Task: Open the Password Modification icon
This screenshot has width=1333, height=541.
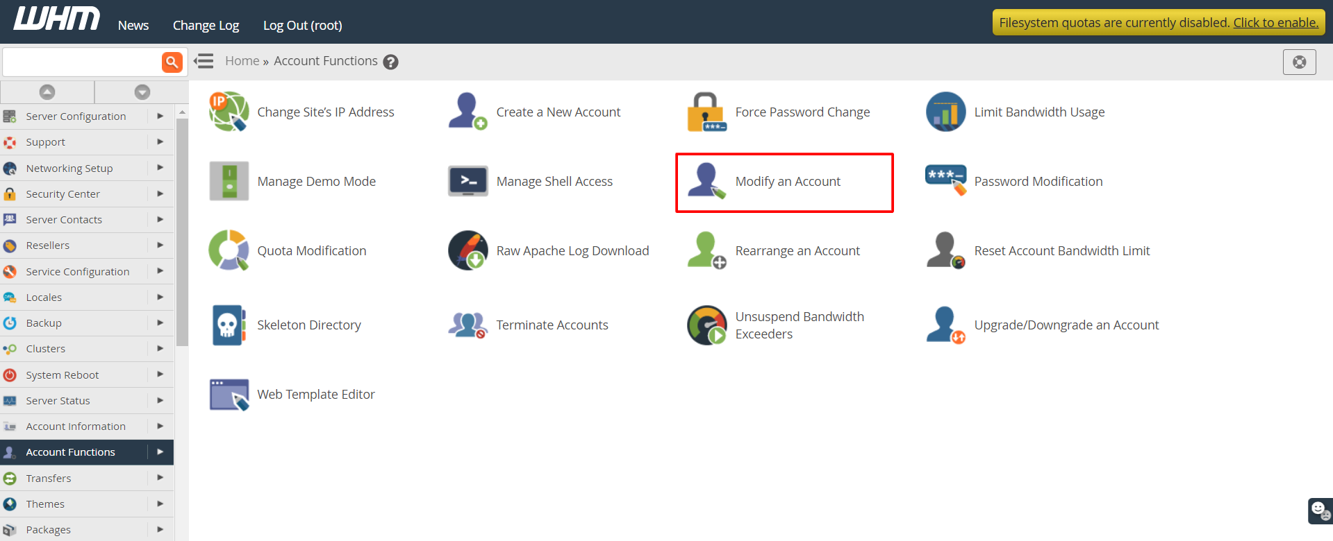Action: (945, 180)
